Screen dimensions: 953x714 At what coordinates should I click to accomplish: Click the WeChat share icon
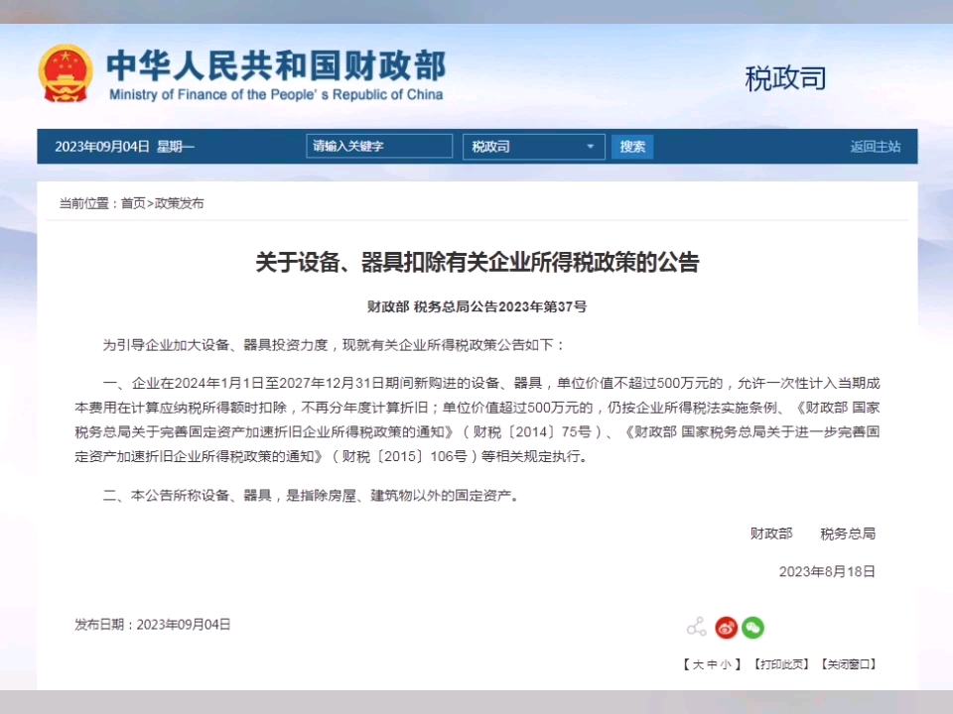point(752,627)
